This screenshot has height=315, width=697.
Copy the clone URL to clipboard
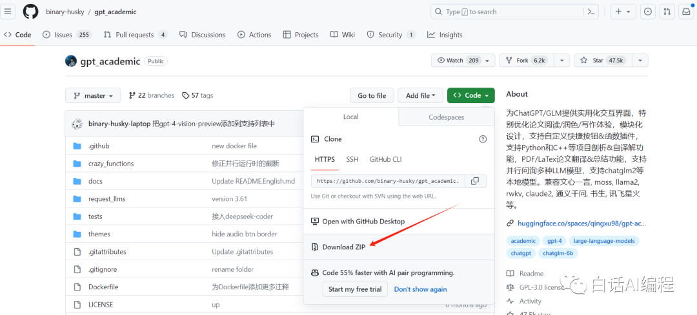click(475, 180)
